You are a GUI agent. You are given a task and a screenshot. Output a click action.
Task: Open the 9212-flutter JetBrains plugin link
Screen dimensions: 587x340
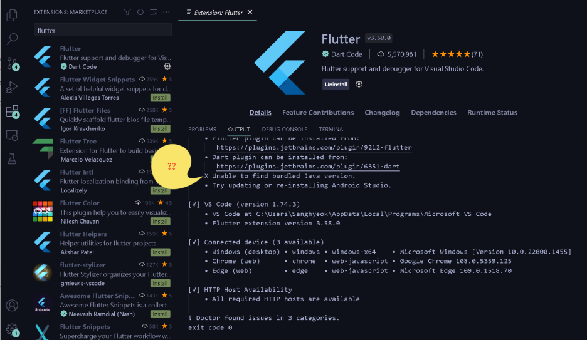[x=314, y=147]
